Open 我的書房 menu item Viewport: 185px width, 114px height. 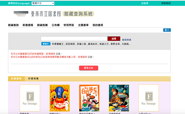coord(98,25)
